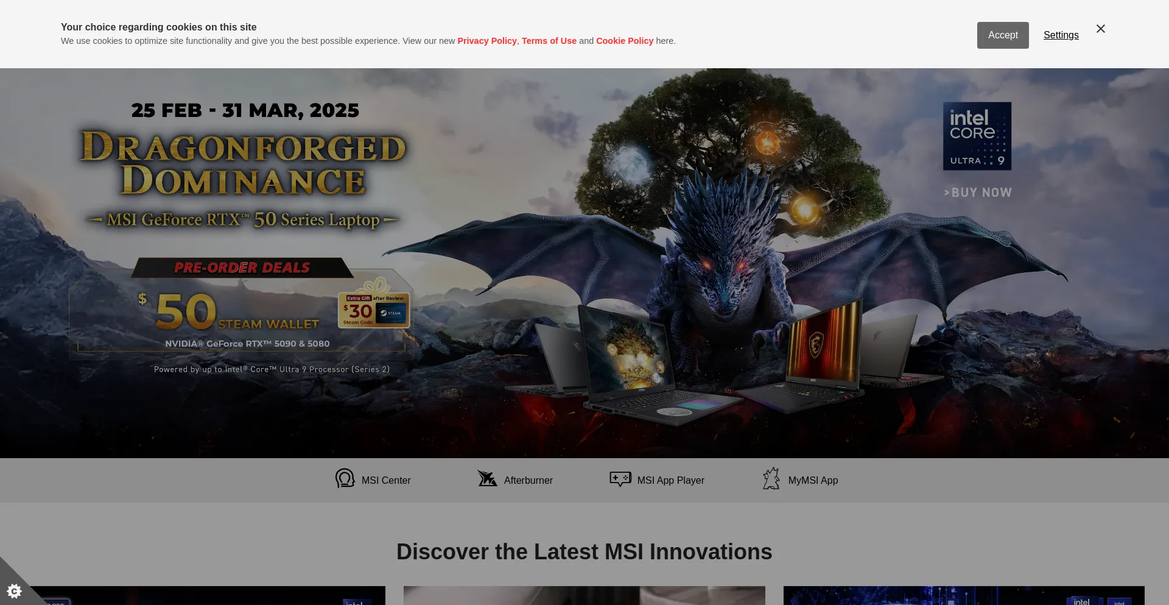Open the middle innovation card thumbnail
The width and height of the screenshot is (1169, 605).
pos(584,595)
